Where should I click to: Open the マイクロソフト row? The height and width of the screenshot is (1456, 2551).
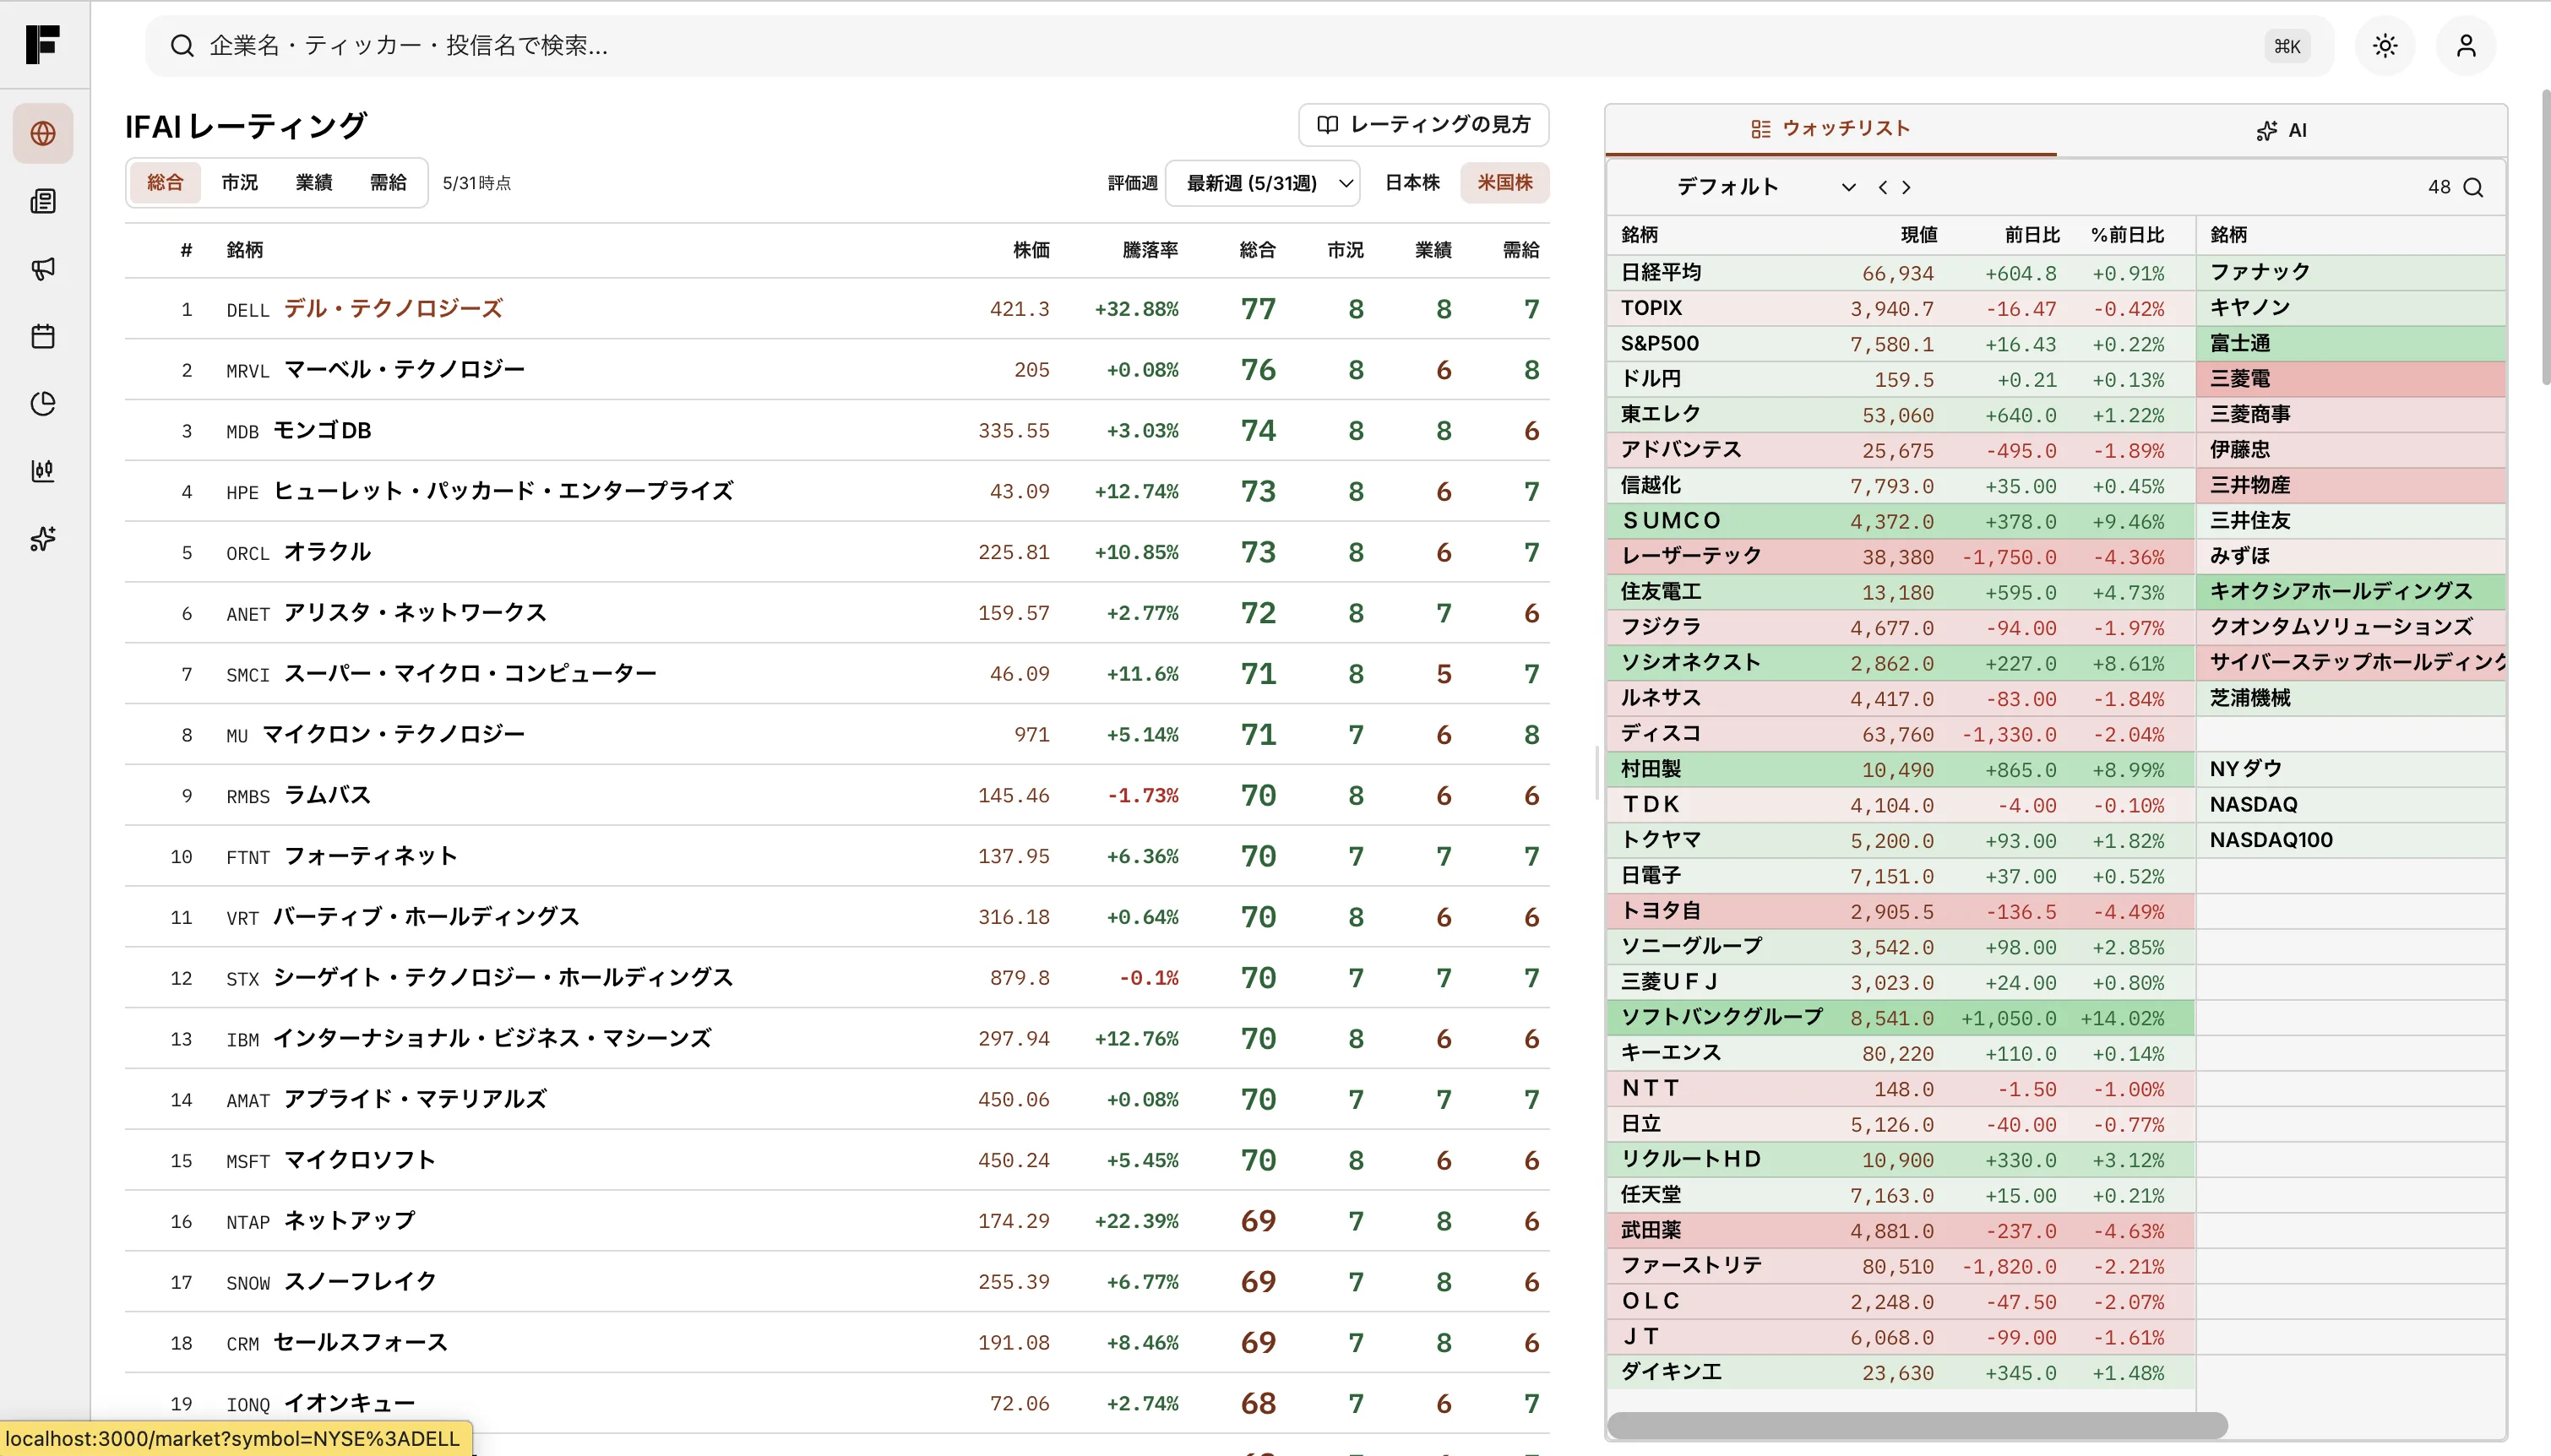pos(837,1160)
